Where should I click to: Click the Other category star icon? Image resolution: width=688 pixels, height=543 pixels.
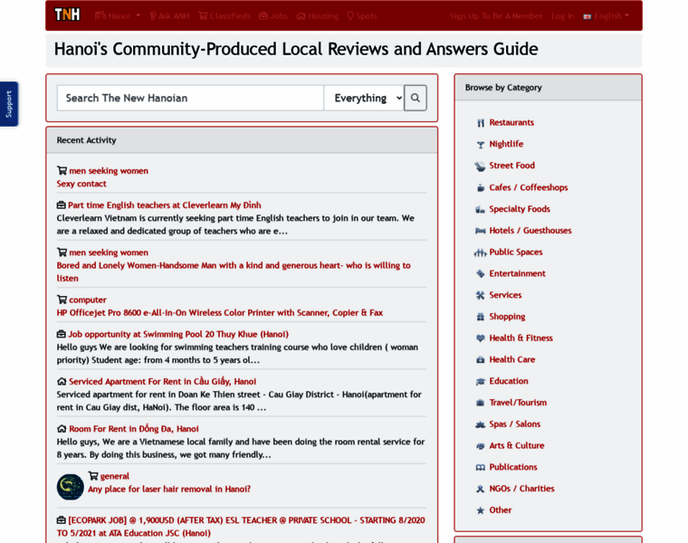[481, 510]
